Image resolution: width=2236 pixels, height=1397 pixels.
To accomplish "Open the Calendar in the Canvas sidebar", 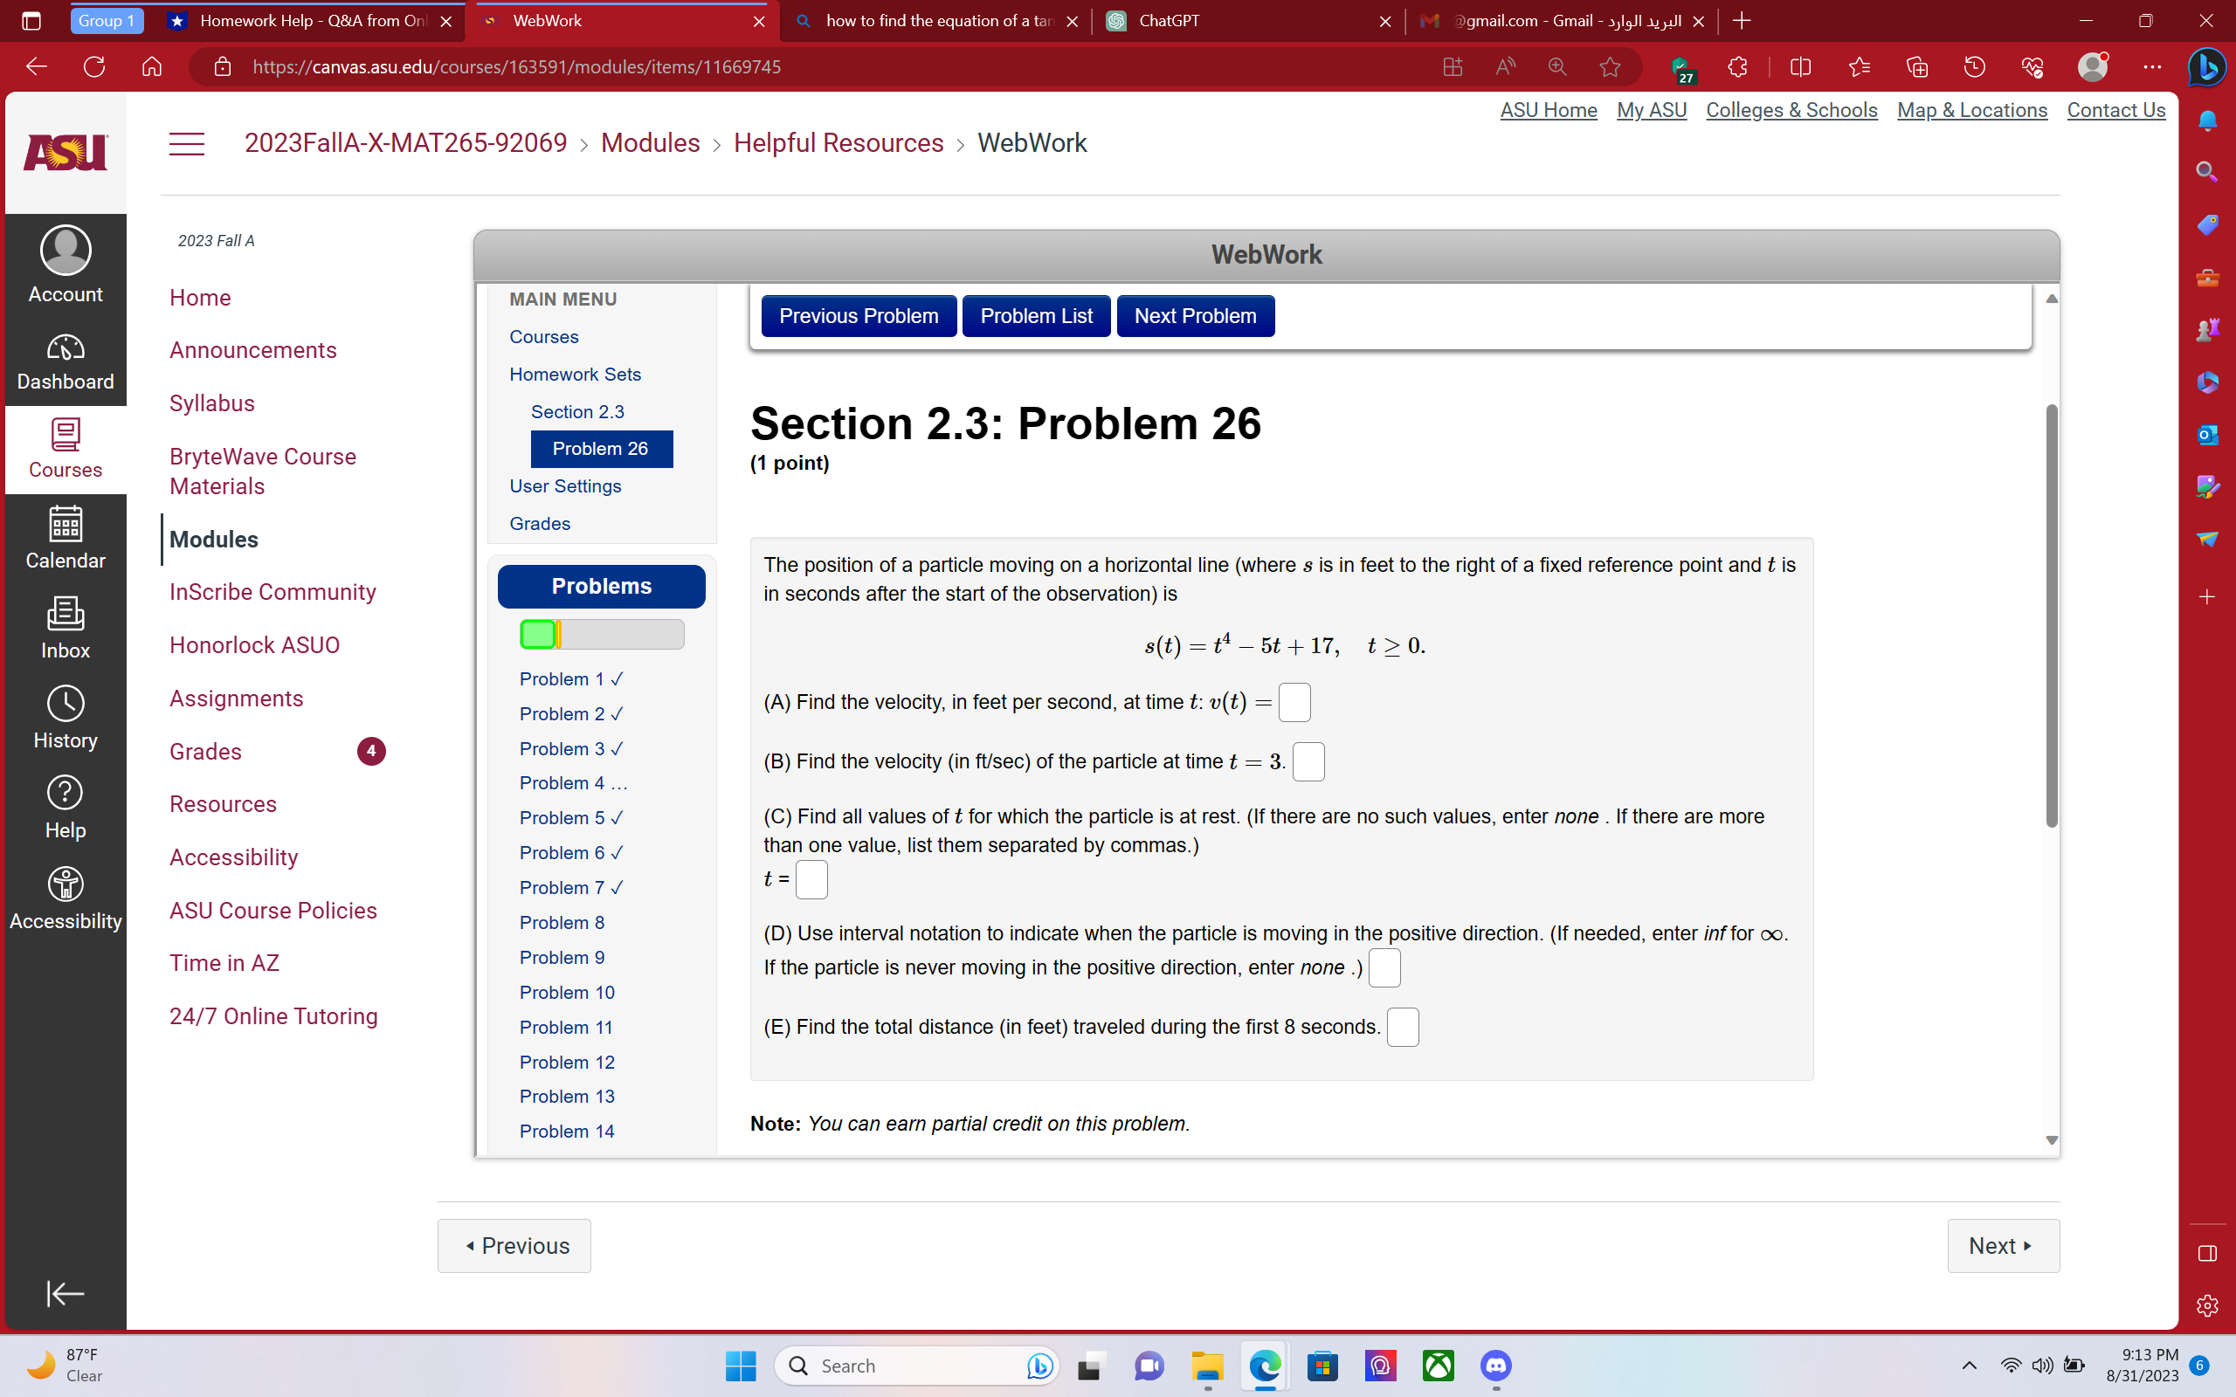I will [65, 539].
